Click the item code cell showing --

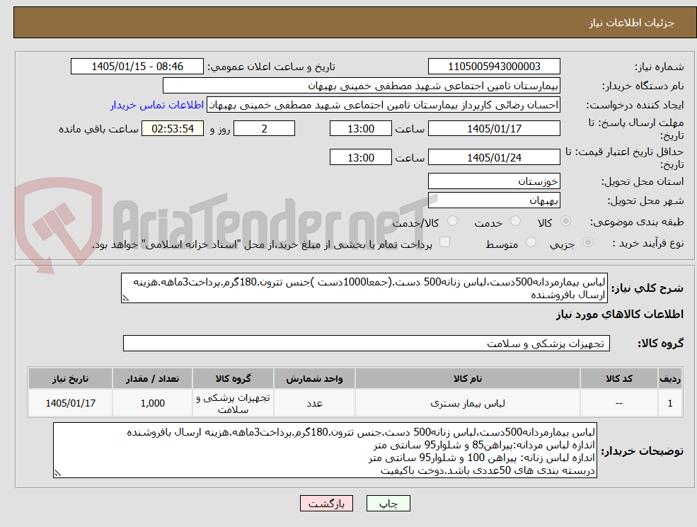[618, 403]
